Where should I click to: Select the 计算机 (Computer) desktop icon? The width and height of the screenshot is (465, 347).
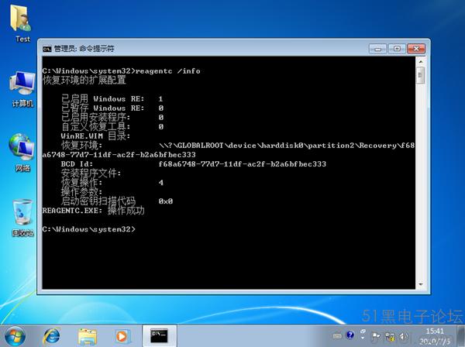(22, 88)
